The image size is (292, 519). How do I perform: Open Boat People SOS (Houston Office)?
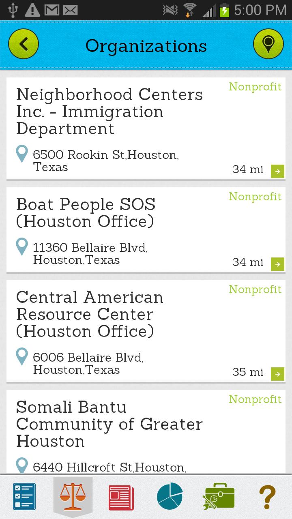[x=86, y=213]
